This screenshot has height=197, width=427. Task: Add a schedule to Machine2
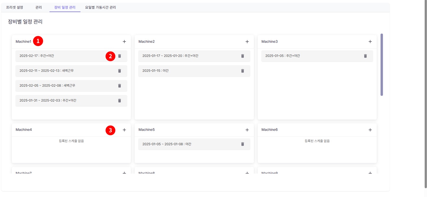[x=247, y=42]
